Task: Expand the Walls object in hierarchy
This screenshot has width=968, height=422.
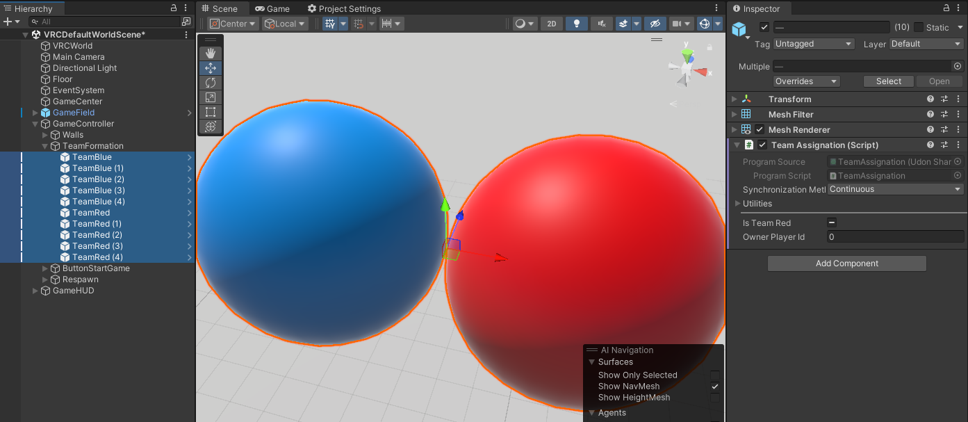Action: pos(46,135)
